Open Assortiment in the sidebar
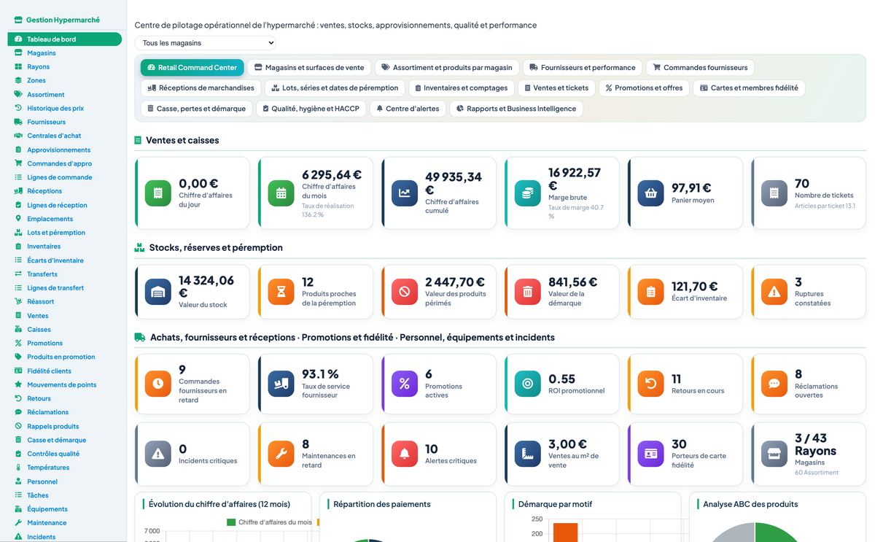 pos(65,95)
